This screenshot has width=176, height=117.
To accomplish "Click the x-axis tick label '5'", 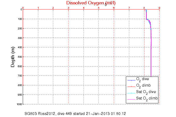I will tap(98, 8).
